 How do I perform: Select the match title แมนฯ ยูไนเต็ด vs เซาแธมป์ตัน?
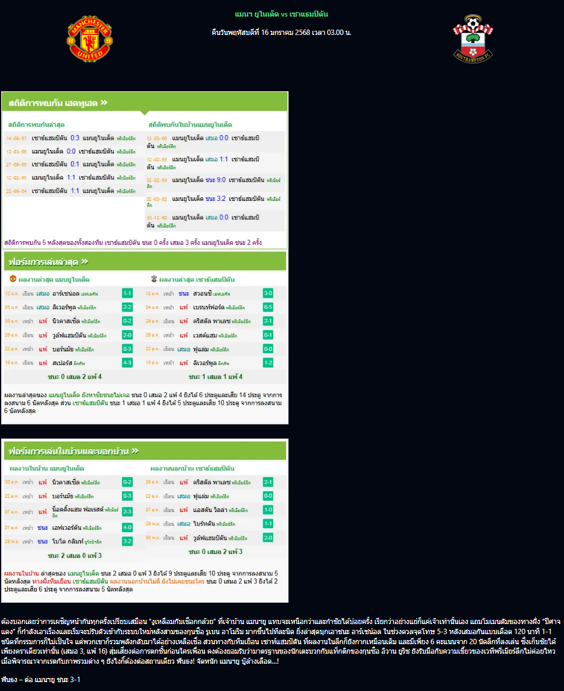[x=281, y=14]
